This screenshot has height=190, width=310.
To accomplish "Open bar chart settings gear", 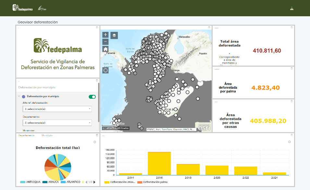I will coord(290,142).
